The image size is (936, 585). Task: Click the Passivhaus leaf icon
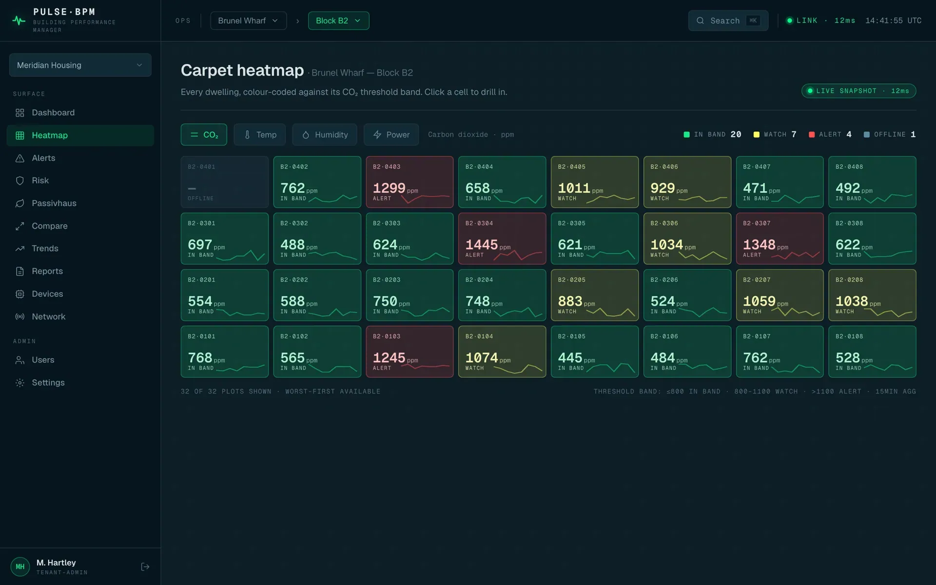pos(20,203)
